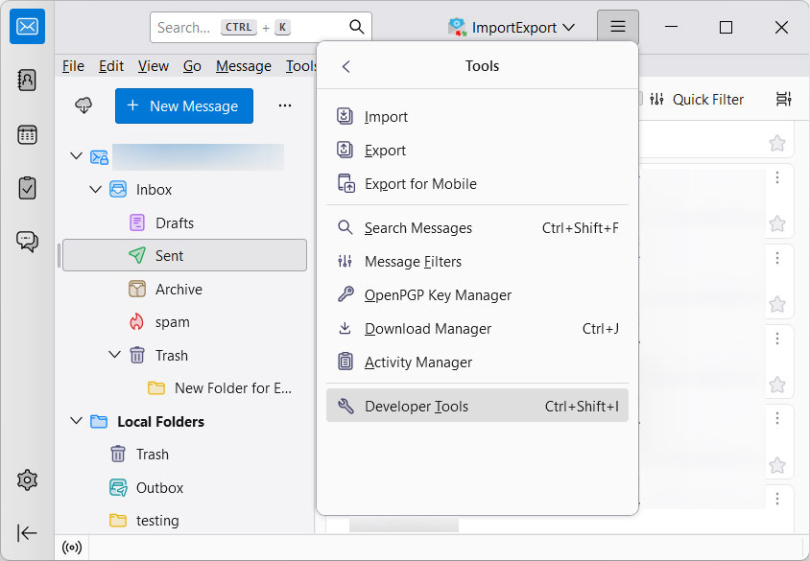Star the first message in list
Viewport: 810px width, 561px height.
coord(776,143)
